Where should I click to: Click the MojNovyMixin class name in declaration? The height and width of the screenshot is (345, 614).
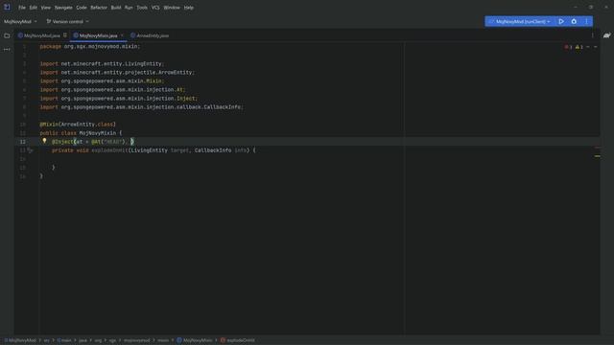pos(98,133)
